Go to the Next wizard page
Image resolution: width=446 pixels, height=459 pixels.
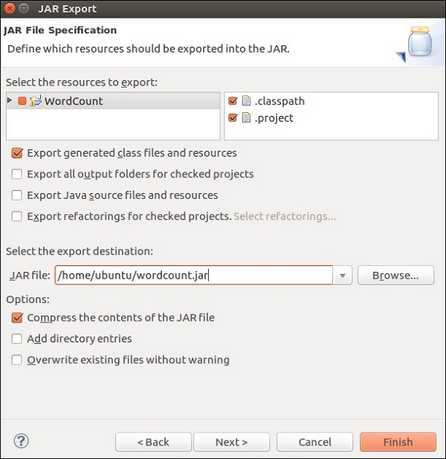pyautogui.click(x=231, y=442)
